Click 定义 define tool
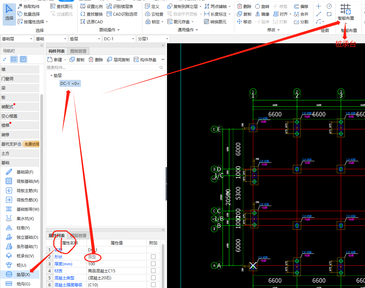 tap(152, 7)
